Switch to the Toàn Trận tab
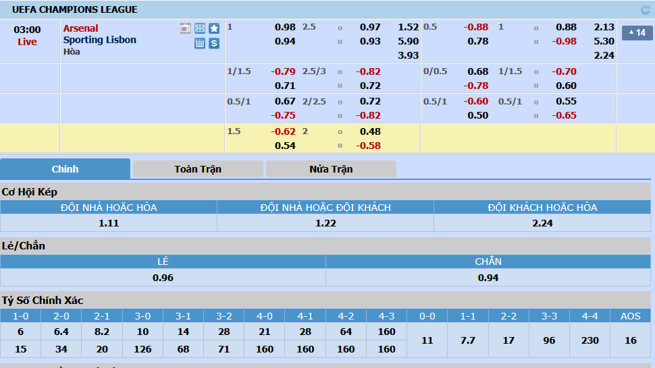 pos(198,169)
